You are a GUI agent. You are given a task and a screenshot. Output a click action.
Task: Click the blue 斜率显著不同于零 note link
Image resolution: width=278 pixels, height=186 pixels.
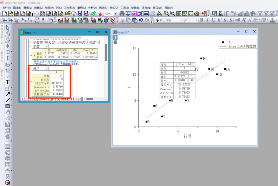coord(56,62)
